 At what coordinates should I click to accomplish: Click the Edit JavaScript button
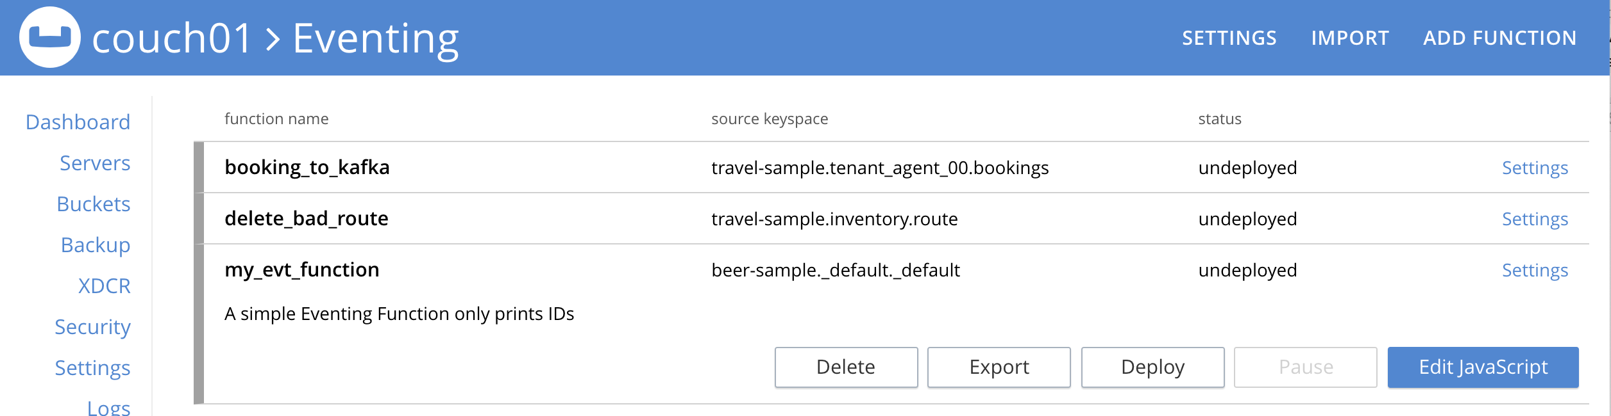1483,367
